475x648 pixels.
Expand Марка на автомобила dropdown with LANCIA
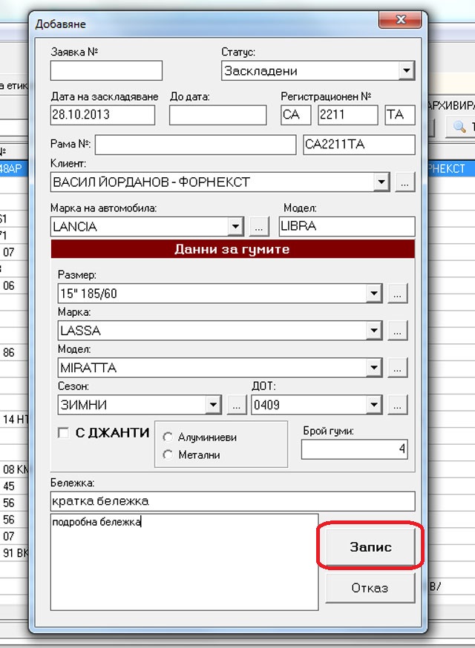(235, 226)
